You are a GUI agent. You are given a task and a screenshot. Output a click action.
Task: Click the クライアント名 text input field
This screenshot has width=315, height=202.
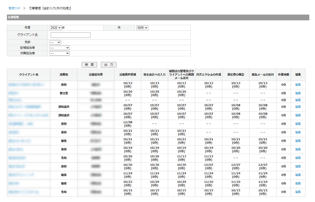pyautogui.click(x=70, y=35)
